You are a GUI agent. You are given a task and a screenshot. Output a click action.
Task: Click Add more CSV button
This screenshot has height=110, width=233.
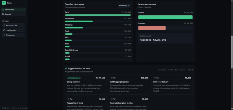(x=14, y=25)
